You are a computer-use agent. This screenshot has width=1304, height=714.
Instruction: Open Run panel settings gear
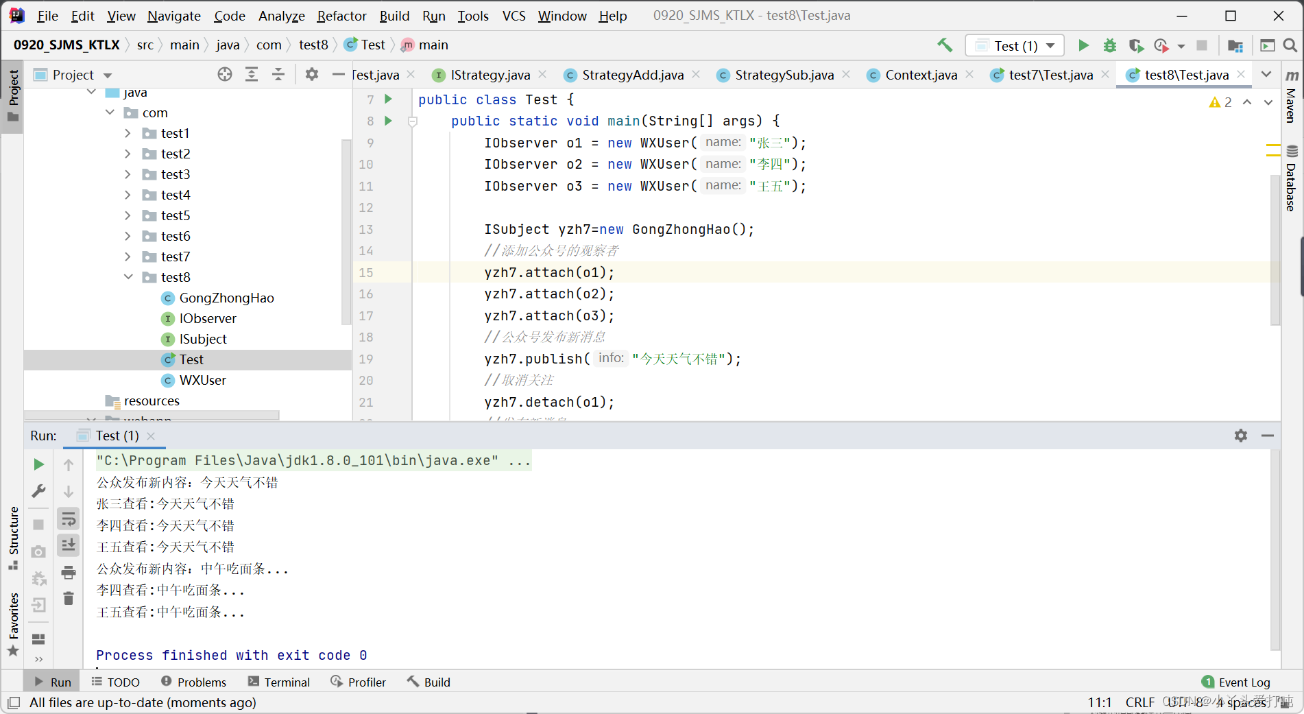[1241, 436]
